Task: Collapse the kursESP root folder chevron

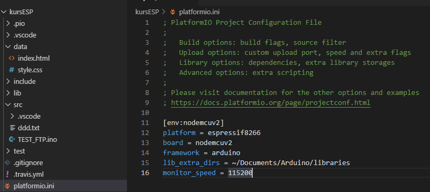Action: pyautogui.click(x=4, y=12)
